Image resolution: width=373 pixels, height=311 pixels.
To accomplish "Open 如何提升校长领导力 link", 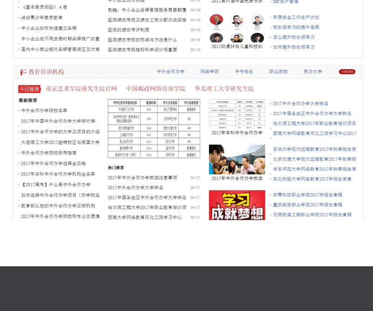I will tap(294, 47).
